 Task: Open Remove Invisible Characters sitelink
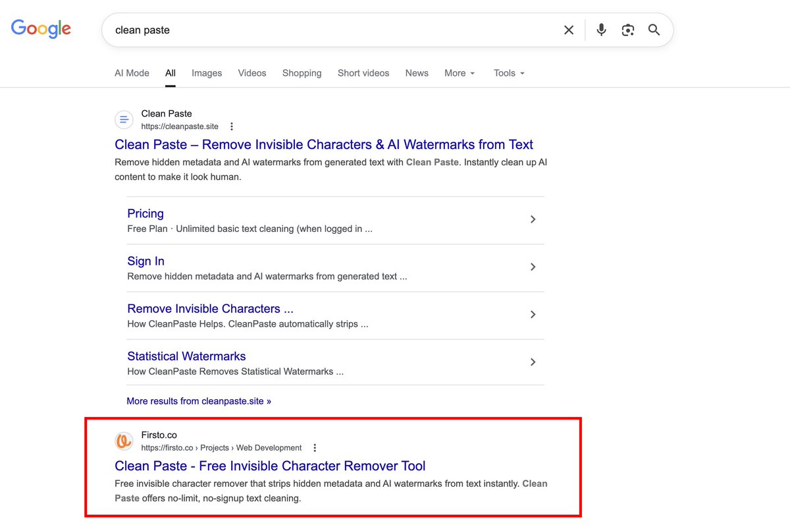click(x=211, y=308)
